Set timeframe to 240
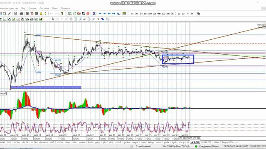 click(168, 14)
